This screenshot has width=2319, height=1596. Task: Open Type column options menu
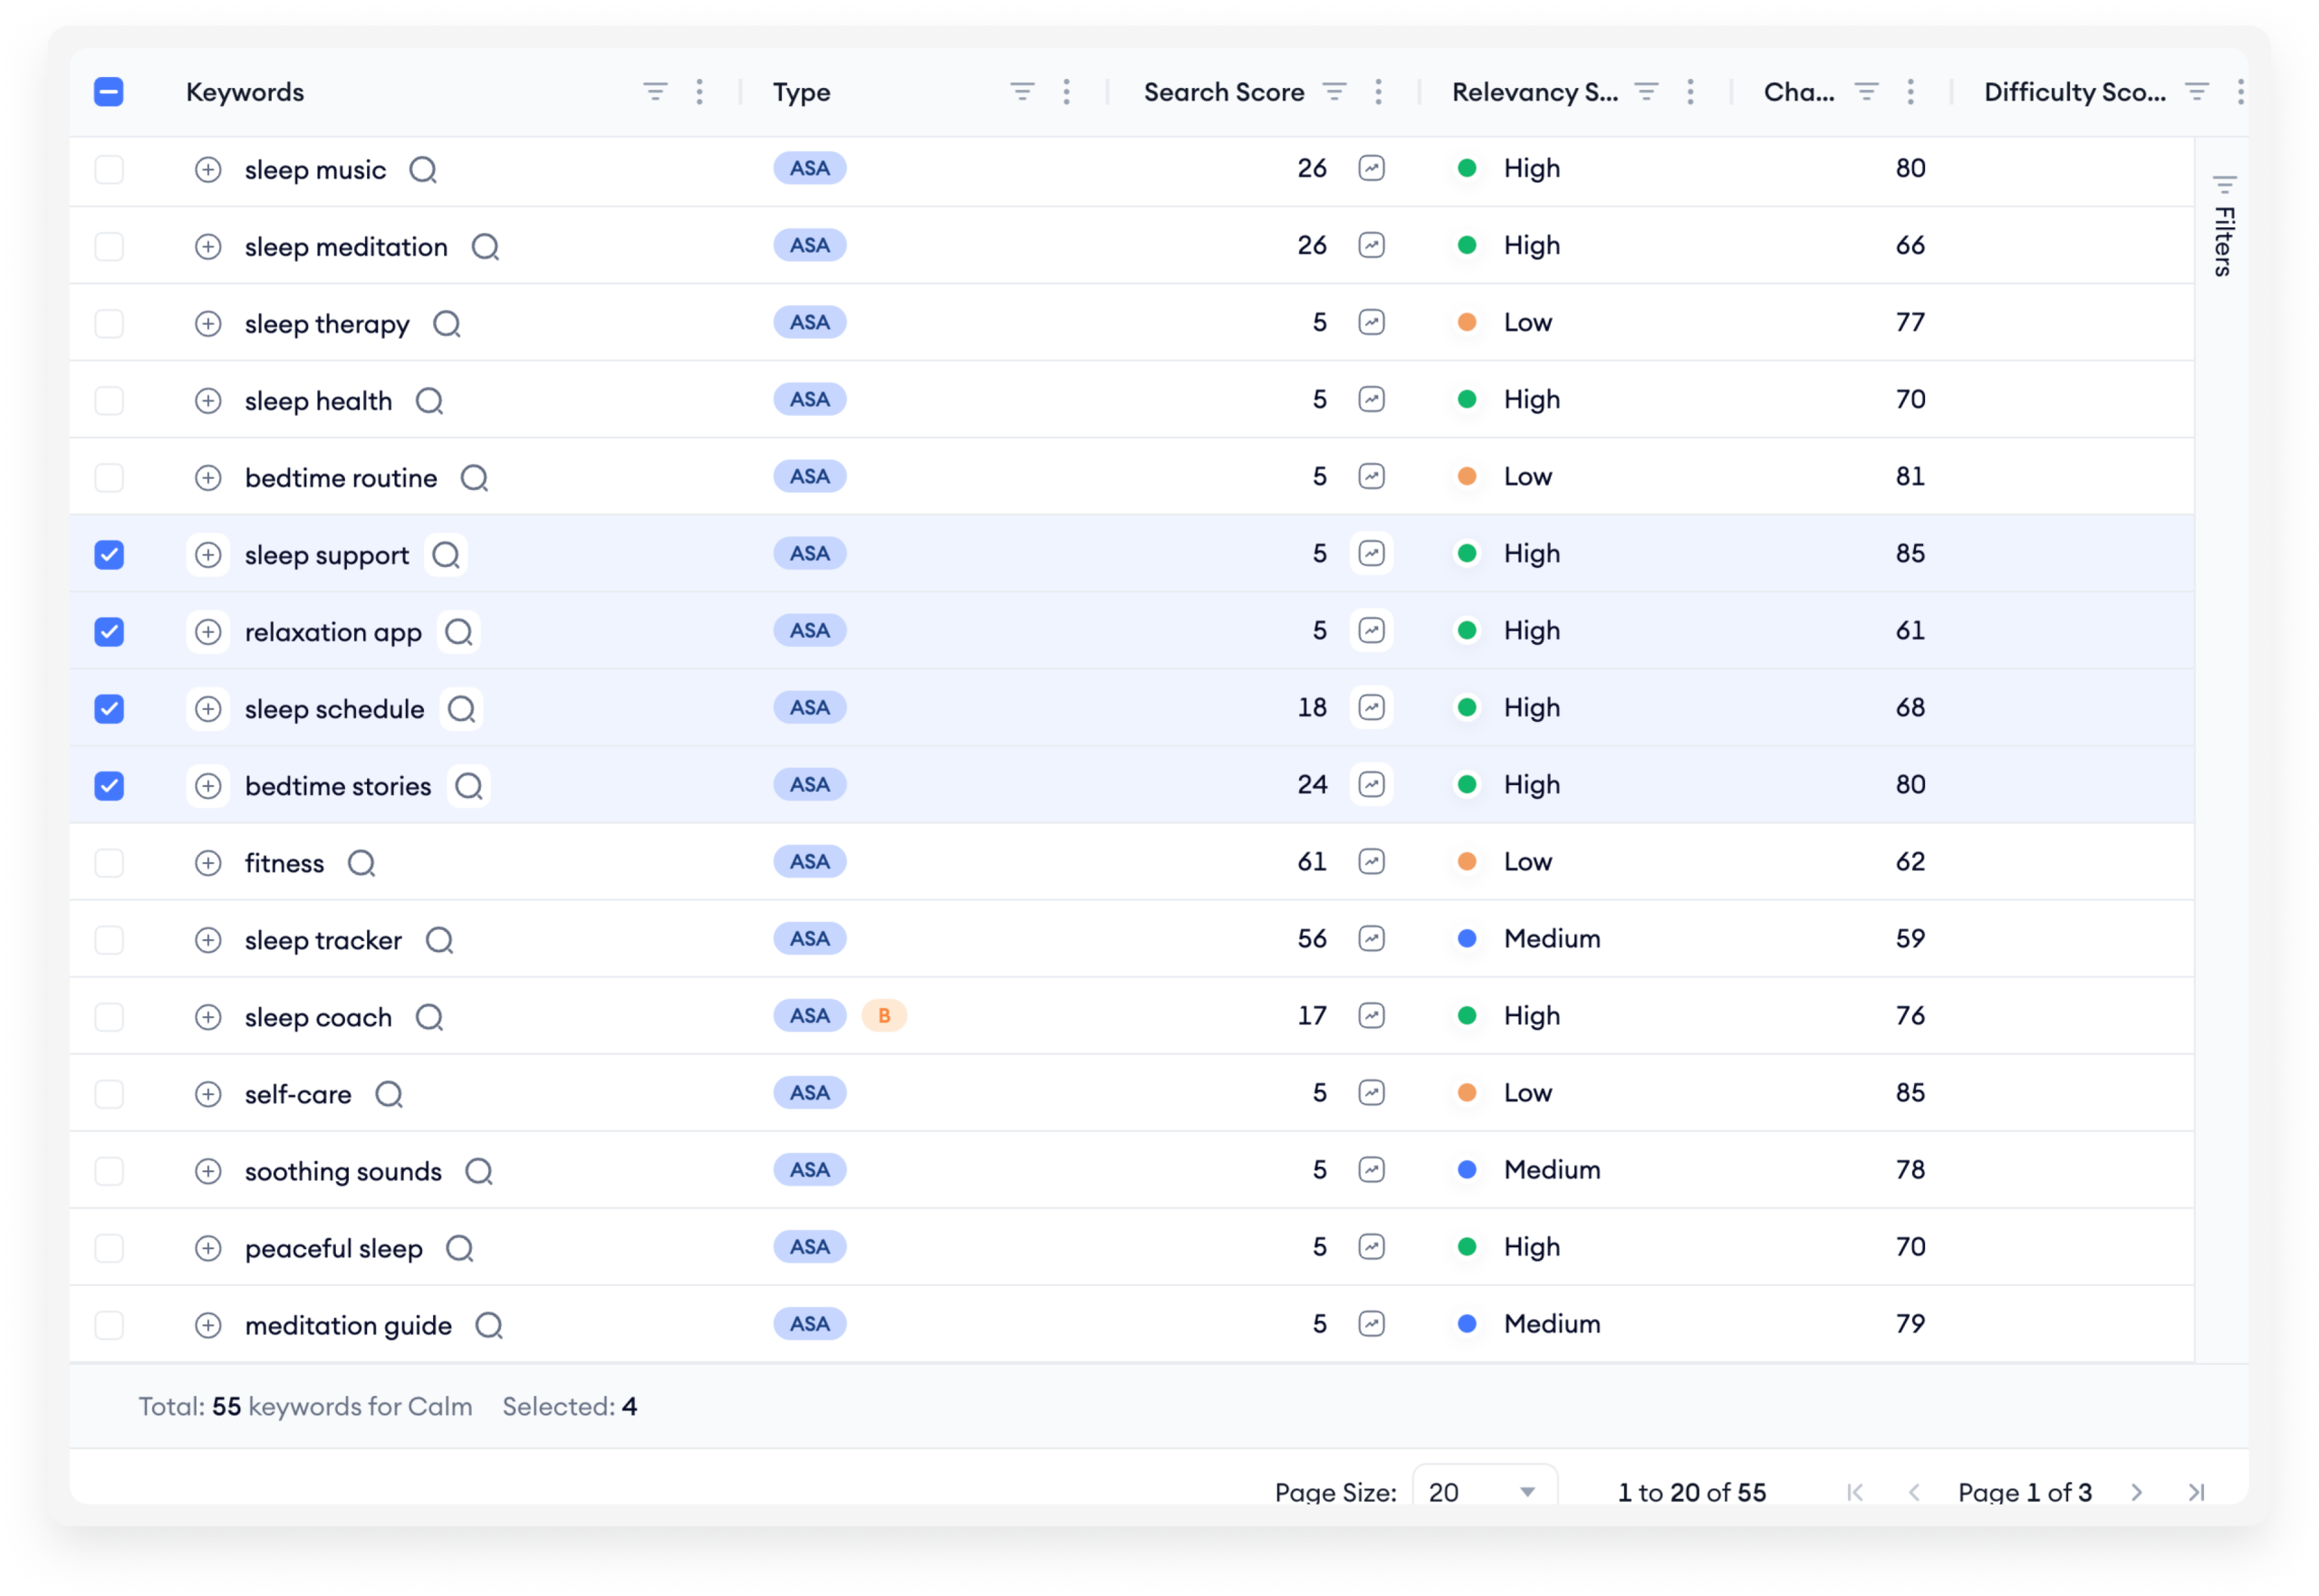click(x=1066, y=92)
